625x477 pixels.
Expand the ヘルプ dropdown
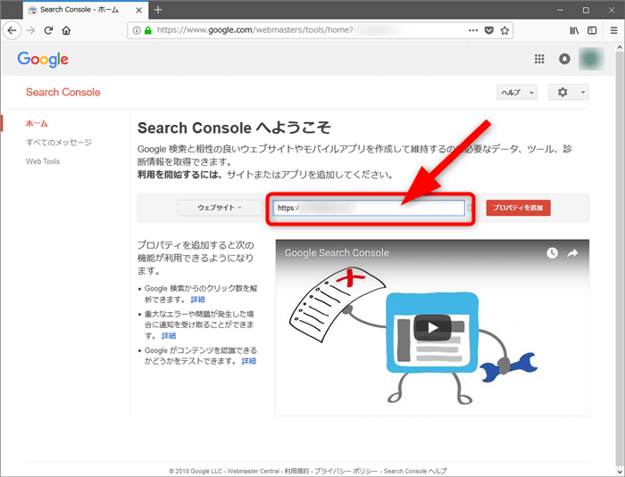[x=516, y=93]
